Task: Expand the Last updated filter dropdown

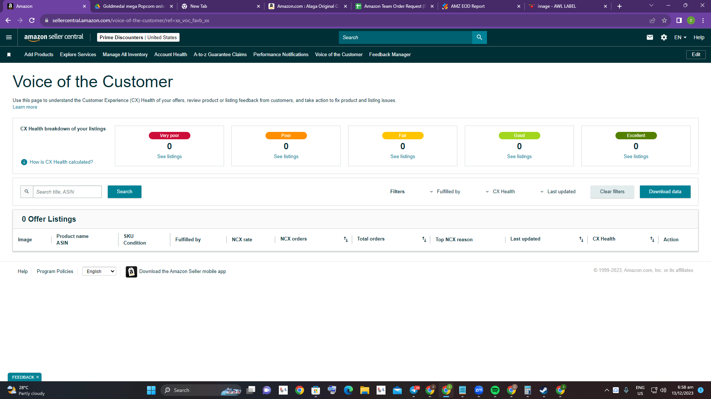Action: coord(558,192)
